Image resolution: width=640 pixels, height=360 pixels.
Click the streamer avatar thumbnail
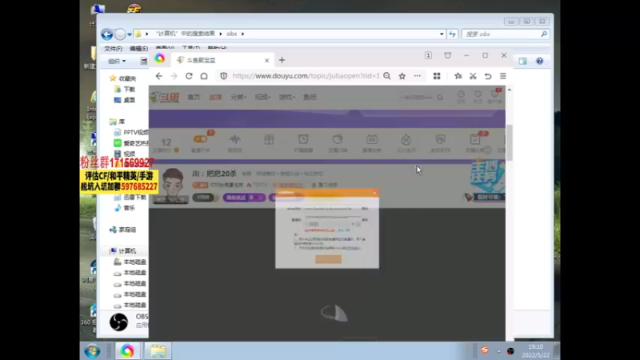coord(173,185)
